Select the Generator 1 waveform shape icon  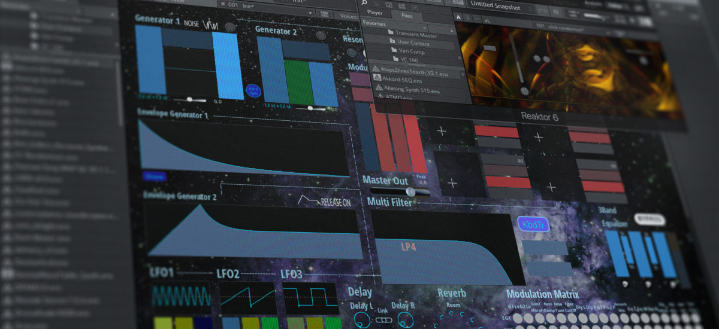(209, 25)
